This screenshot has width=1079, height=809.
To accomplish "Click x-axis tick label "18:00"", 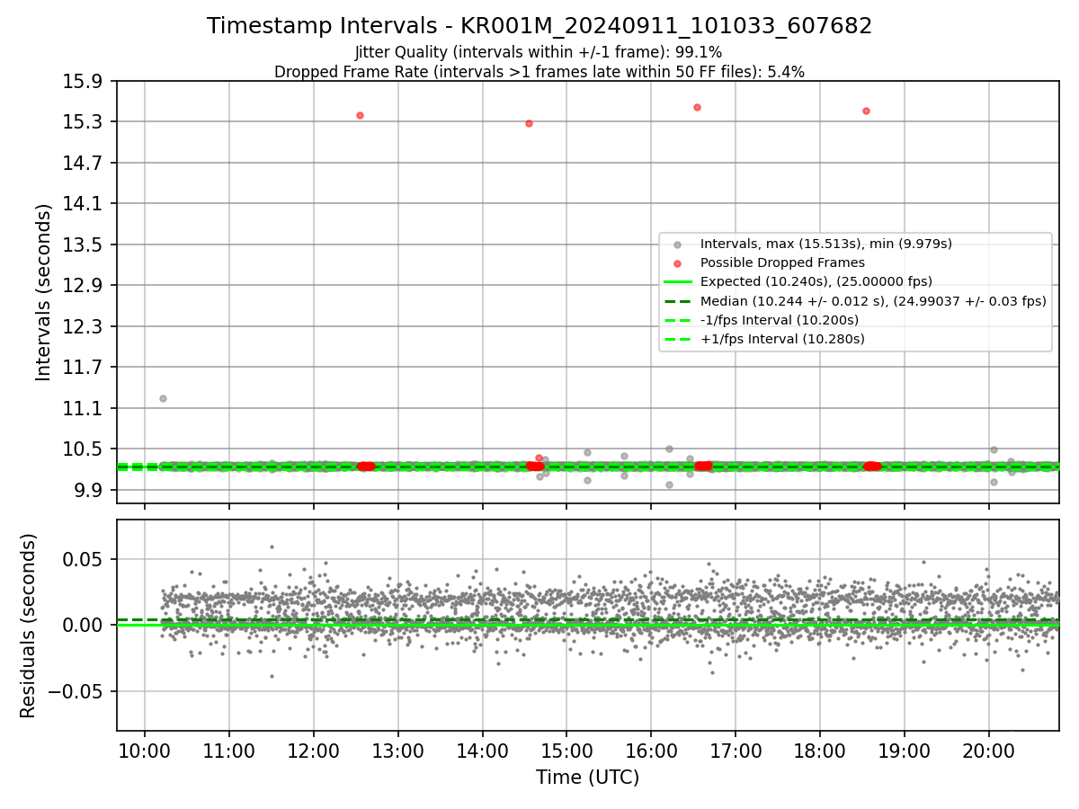I will point(820,751).
